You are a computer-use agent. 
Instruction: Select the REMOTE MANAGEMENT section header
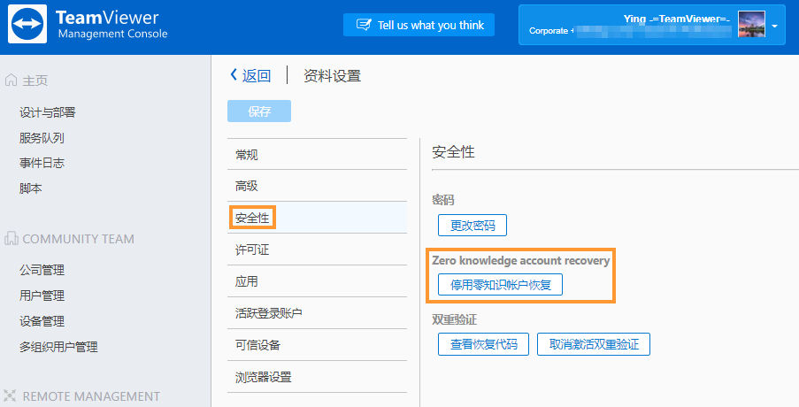(91, 396)
